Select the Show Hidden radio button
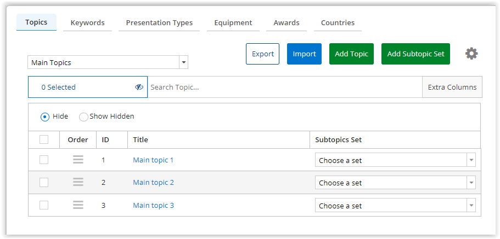This screenshot has height=239, width=500. tap(83, 116)
